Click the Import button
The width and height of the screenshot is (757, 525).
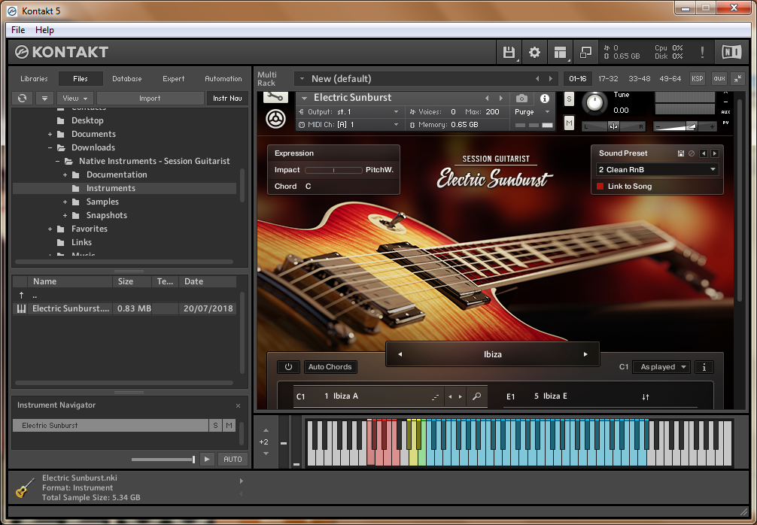pyautogui.click(x=150, y=99)
